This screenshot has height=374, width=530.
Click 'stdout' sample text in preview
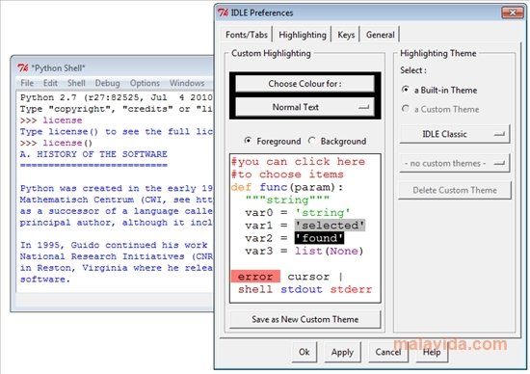click(302, 290)
